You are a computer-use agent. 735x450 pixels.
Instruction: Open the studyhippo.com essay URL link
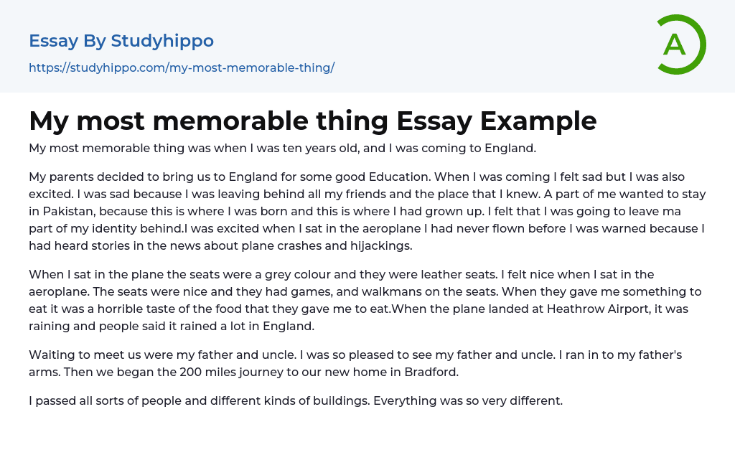pos(182,67)
